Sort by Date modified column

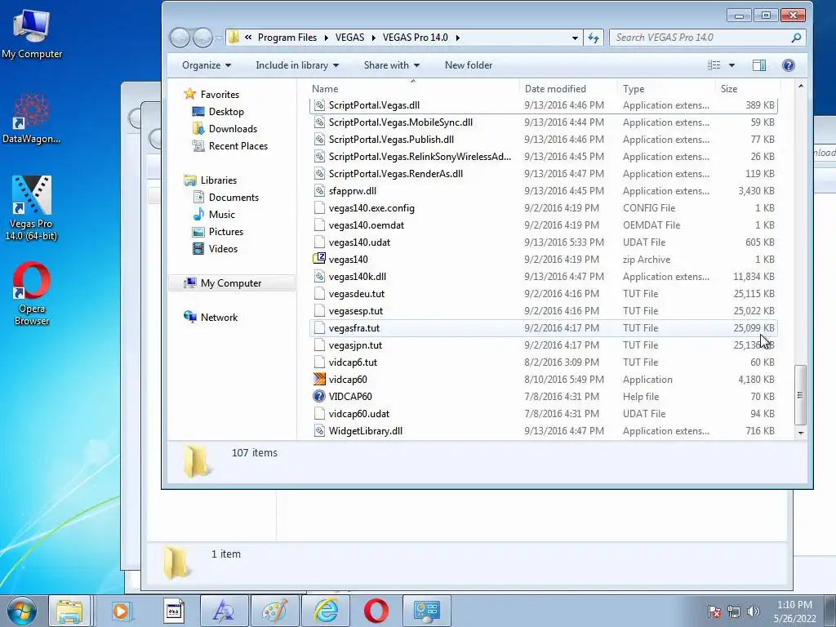(568, 89)
